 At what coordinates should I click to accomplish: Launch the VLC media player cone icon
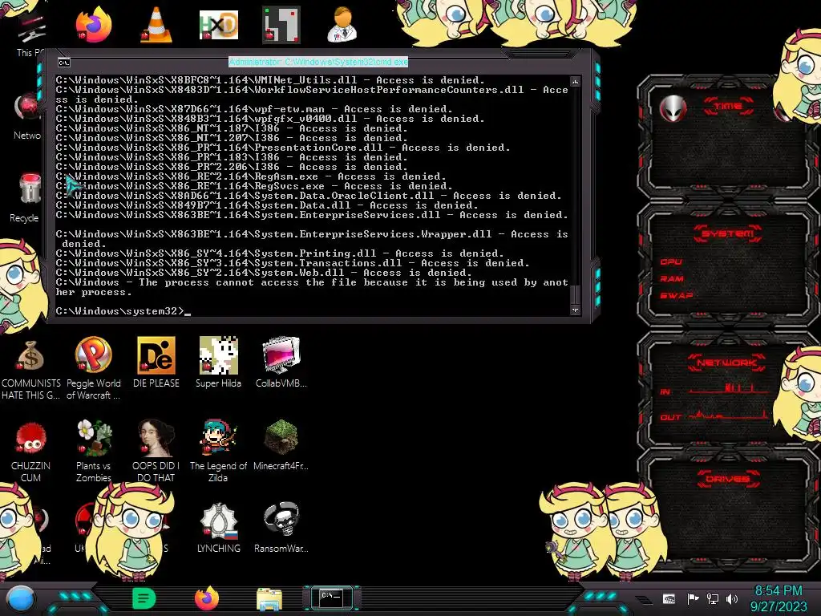click(x=156, y=25)
